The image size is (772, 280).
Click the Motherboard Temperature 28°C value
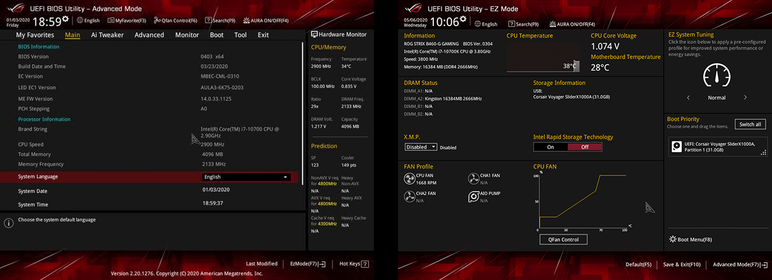pos(600,68)
